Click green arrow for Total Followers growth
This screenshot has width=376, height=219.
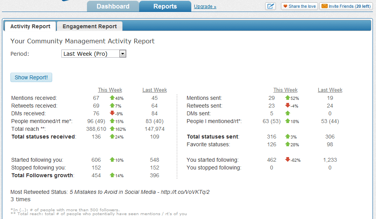[x=112, y=175]
